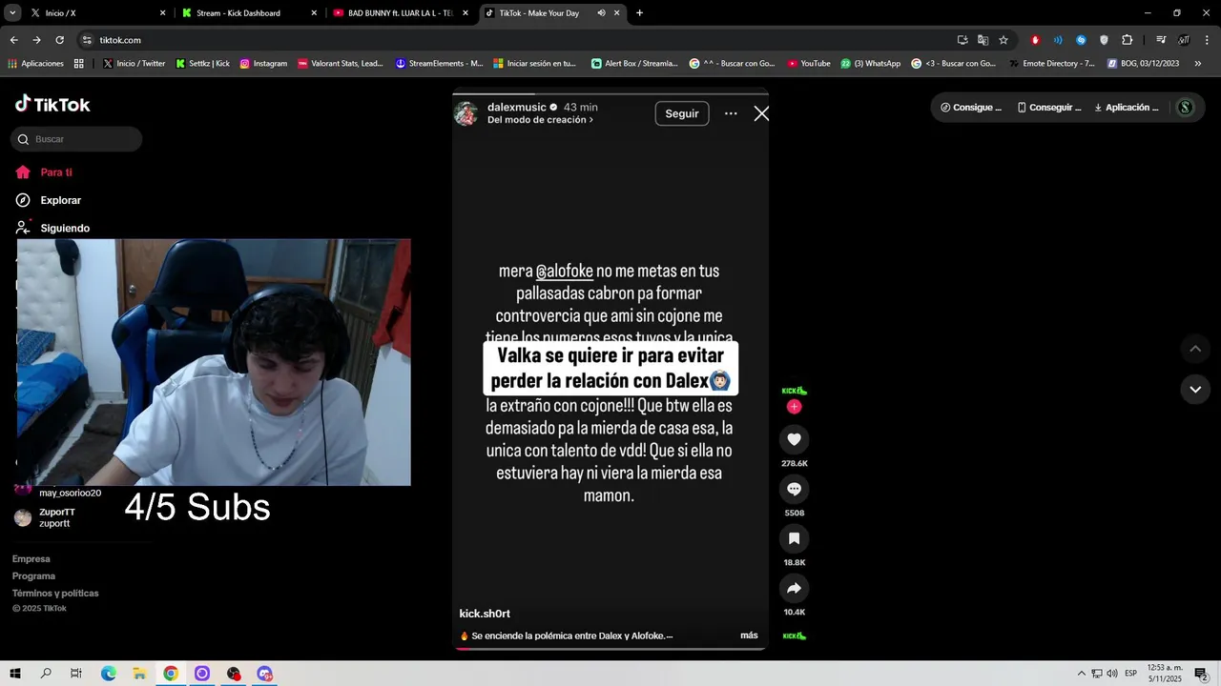The width and height of the screenshot is (1221, 686).
Task: Open the Siguiendo section
Action: (x=65, y=229)
